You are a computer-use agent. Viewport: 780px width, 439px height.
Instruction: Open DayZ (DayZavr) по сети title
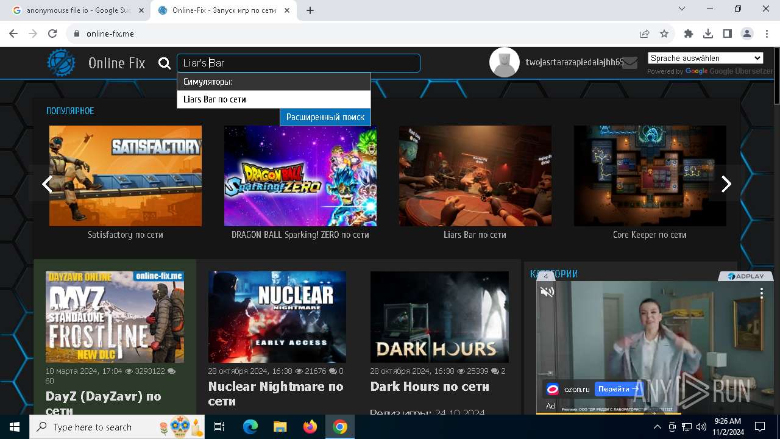104,402
